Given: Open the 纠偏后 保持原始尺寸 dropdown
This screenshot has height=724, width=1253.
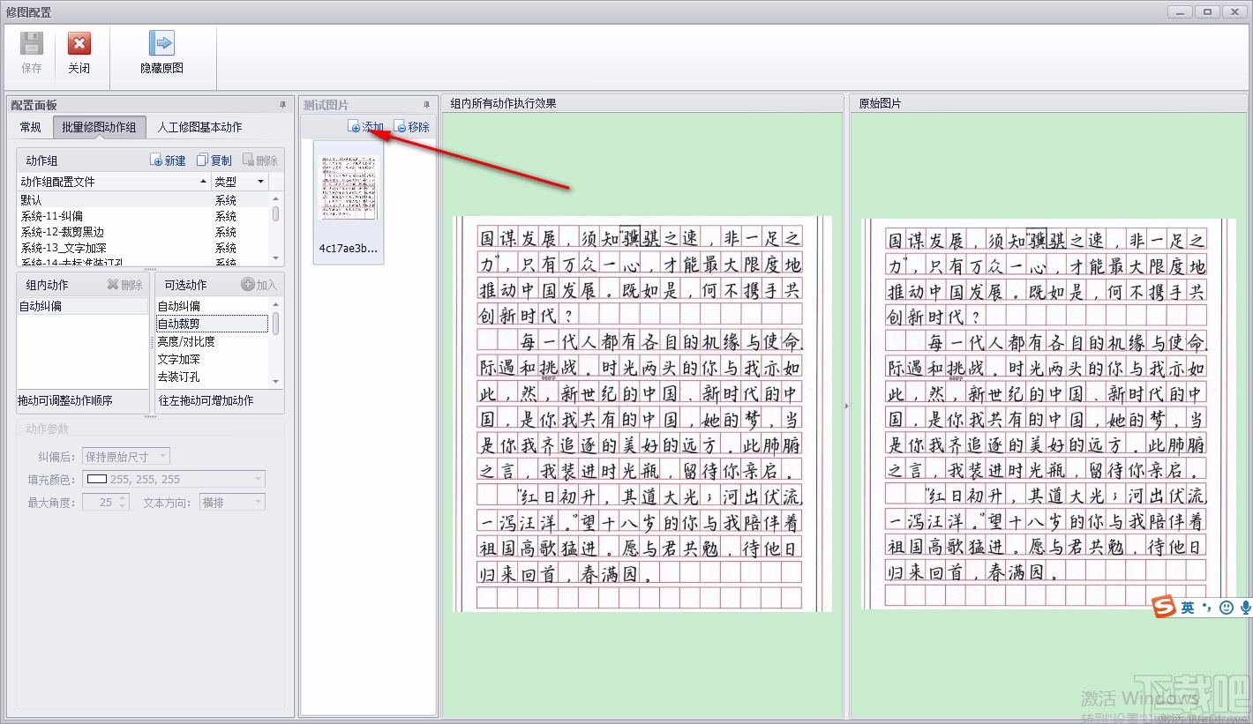Looking at the screenshot, I should [126, 457].
